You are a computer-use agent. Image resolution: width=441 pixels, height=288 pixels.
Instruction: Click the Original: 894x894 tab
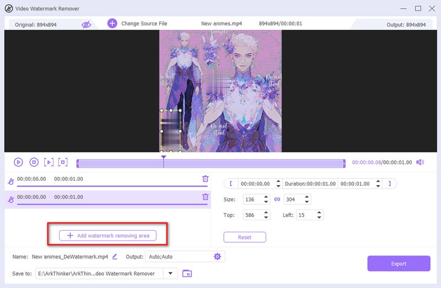coord(36,25)
